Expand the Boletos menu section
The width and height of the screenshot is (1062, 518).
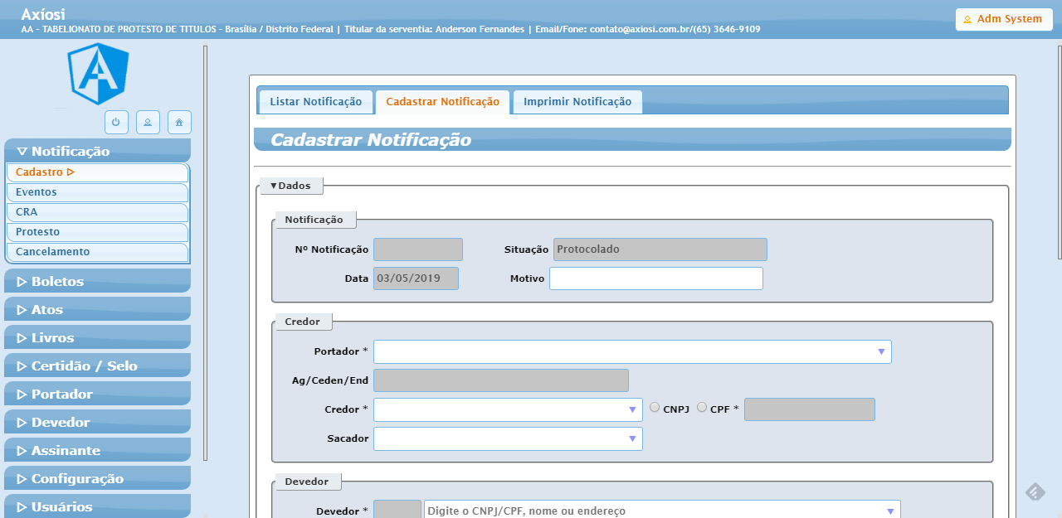tap(97, 282)
